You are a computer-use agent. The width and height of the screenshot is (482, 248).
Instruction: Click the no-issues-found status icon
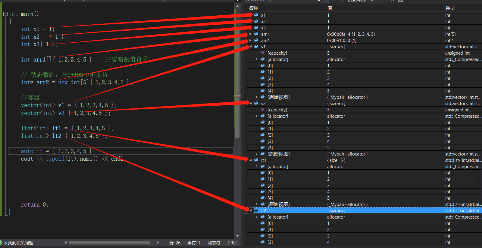(1, 243)
